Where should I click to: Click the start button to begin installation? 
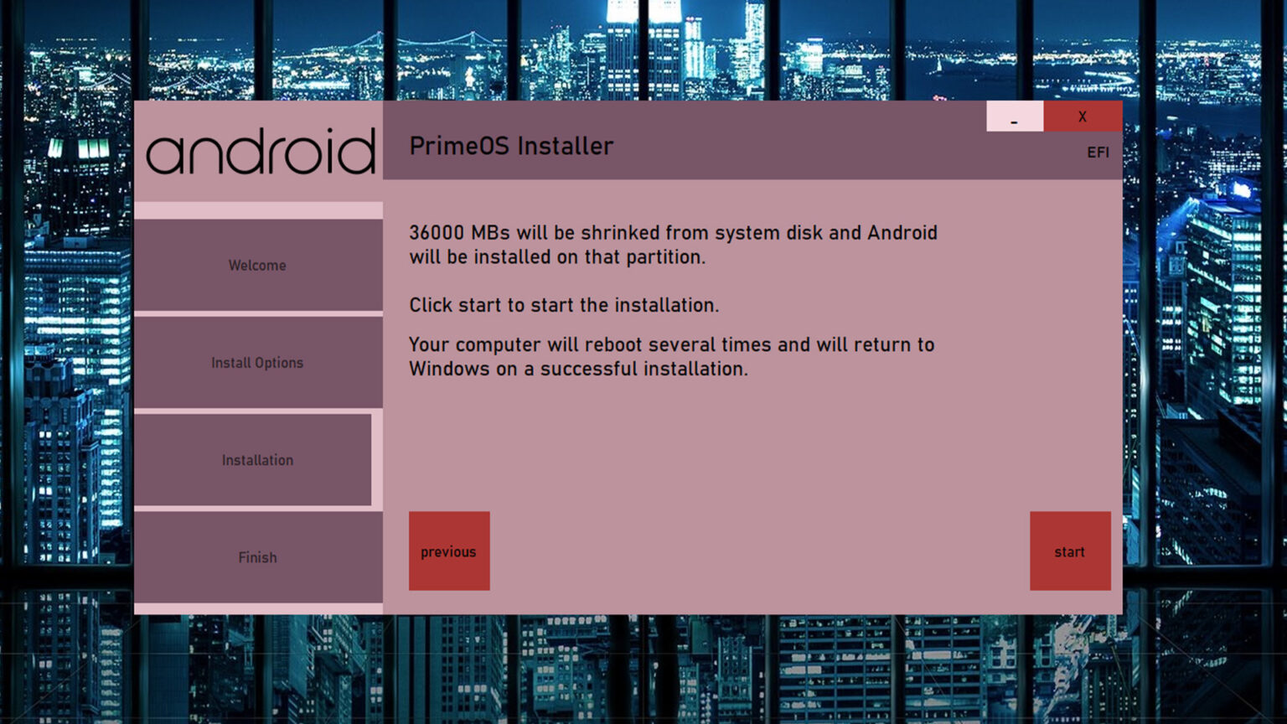1069,551
